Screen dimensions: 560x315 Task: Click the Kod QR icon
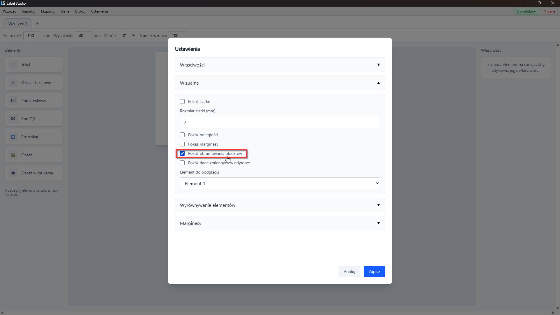point(13,119)
